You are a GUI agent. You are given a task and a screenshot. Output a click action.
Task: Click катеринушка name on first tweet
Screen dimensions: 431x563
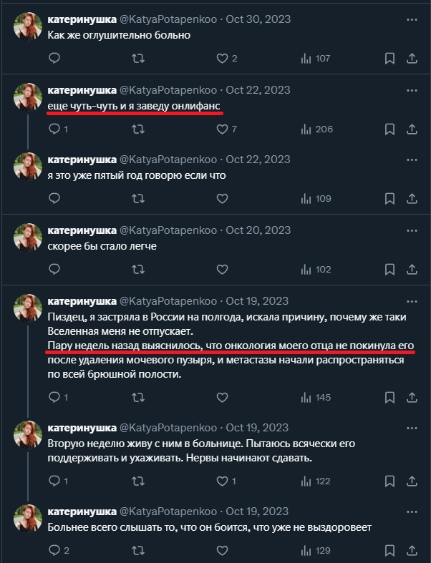(82, 19)
